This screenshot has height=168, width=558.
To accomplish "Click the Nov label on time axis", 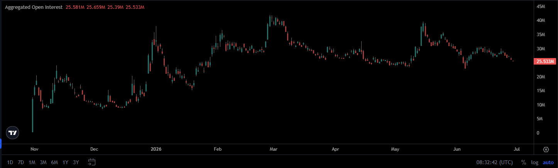I will pyautogui.click(x=34, y=149).
